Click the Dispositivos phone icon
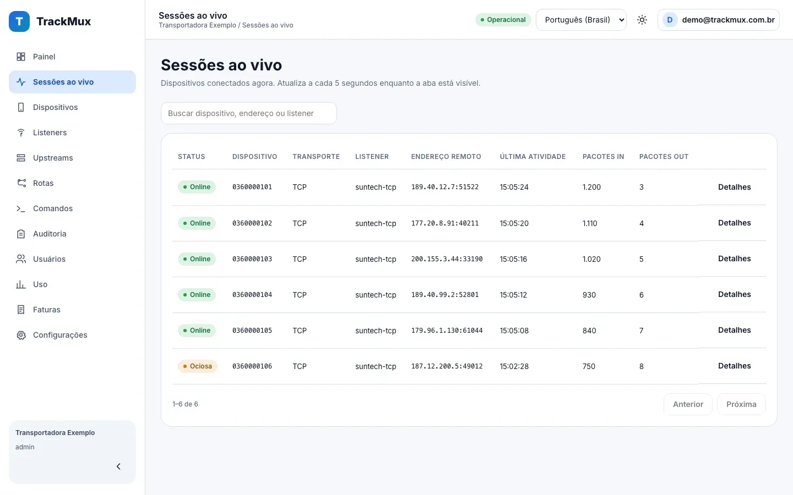Viewport: 793px width, 495px height. click(x=21, y=107)
